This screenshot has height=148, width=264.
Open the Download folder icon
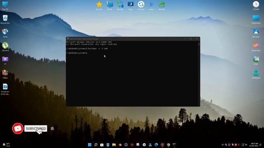coord(256,19)
